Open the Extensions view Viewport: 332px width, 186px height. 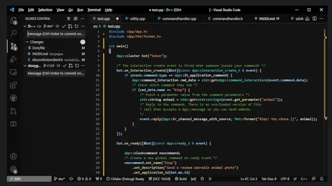pyautogui.click(x=13, y=85)
